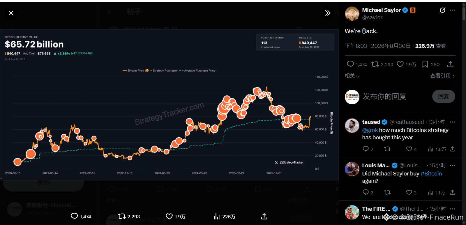The image size is (466, 225).
Task: Open the Michael Saylor display name link
Action: (381, 10)
